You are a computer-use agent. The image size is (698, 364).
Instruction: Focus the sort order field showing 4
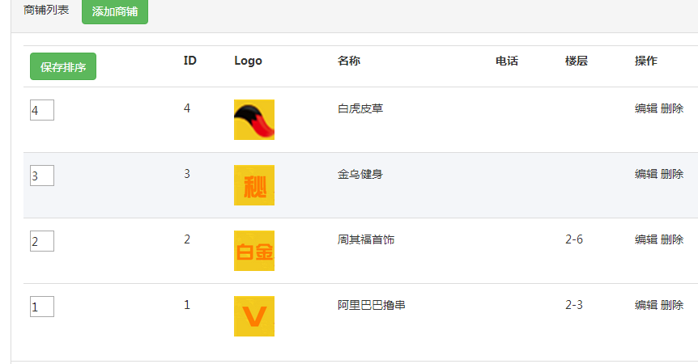(x=42, y=110)
